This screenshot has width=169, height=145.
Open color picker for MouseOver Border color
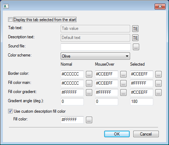(123, 74)
